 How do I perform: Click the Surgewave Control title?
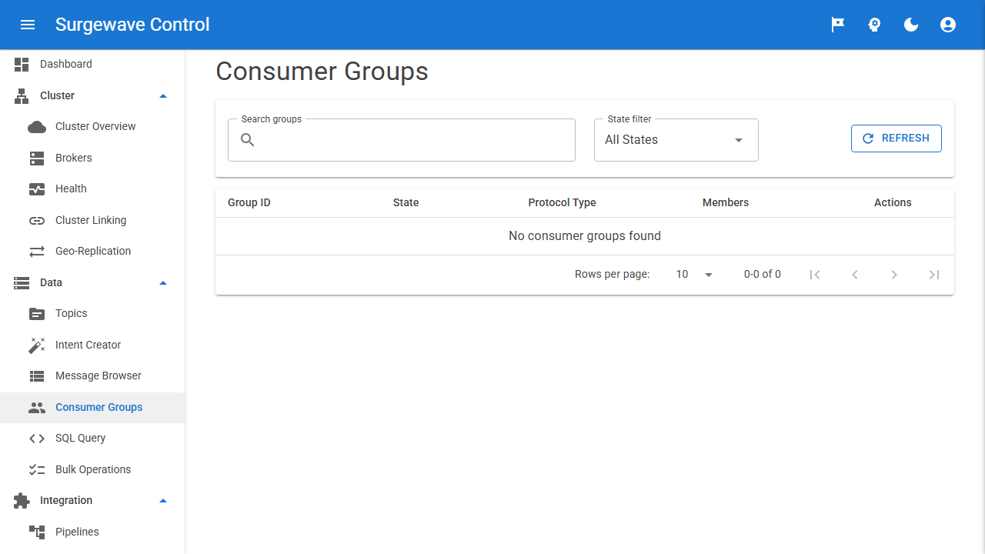(x=132, y=25)
